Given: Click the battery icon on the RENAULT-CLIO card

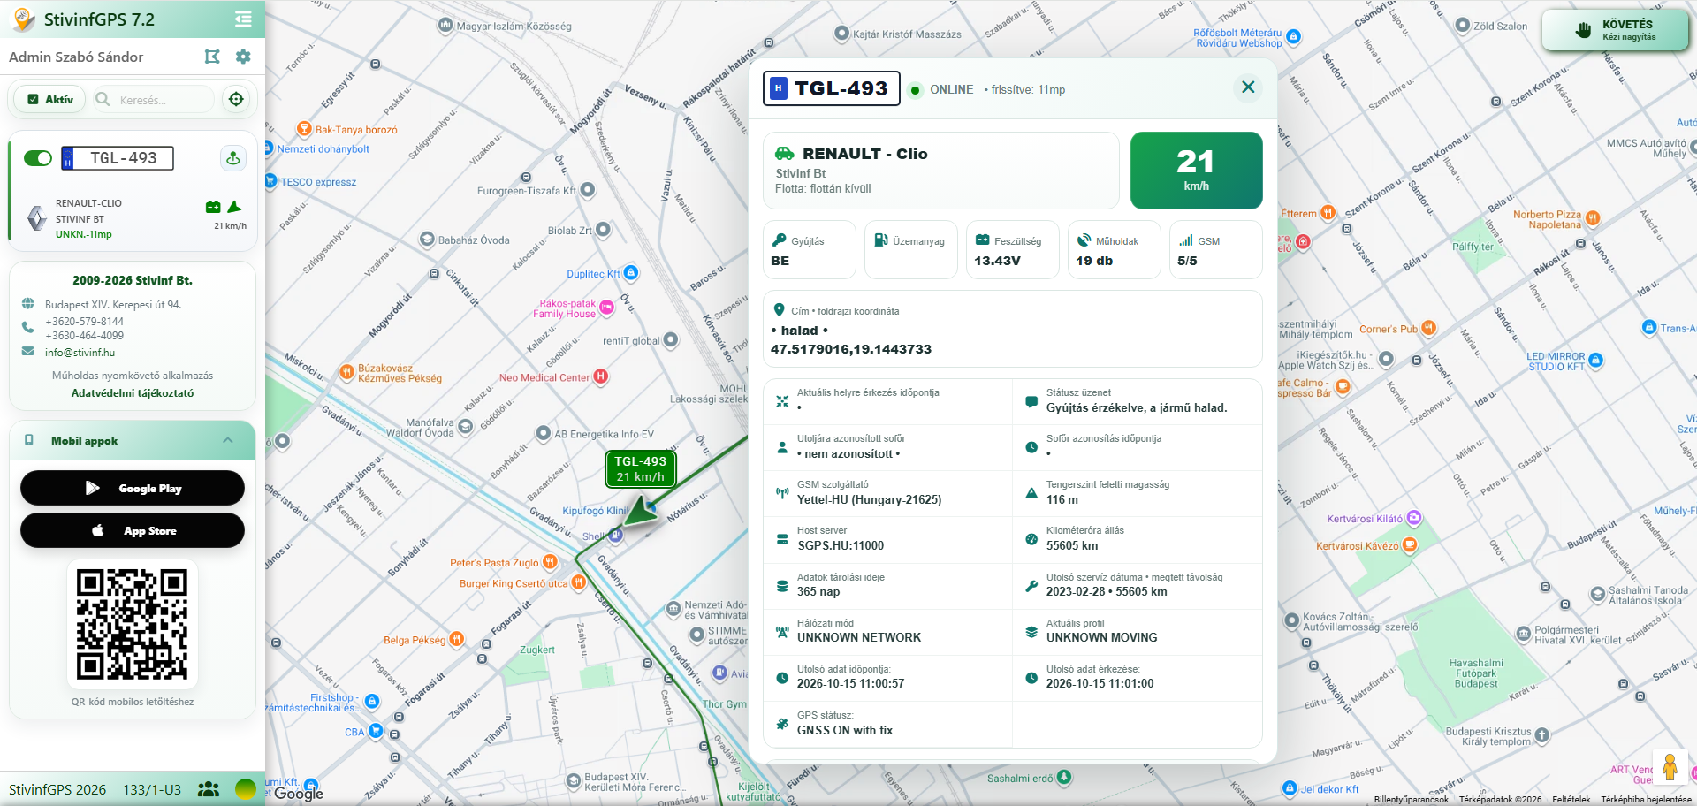Looking at the screenshot, I should [213, 207].
